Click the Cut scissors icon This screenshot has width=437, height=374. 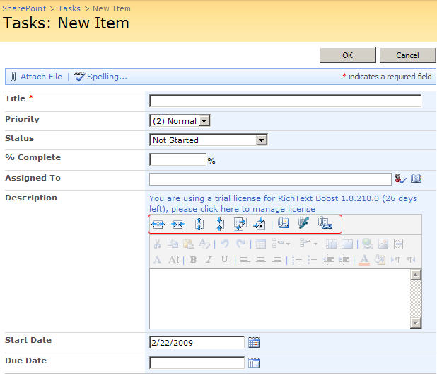coord(157,244)
